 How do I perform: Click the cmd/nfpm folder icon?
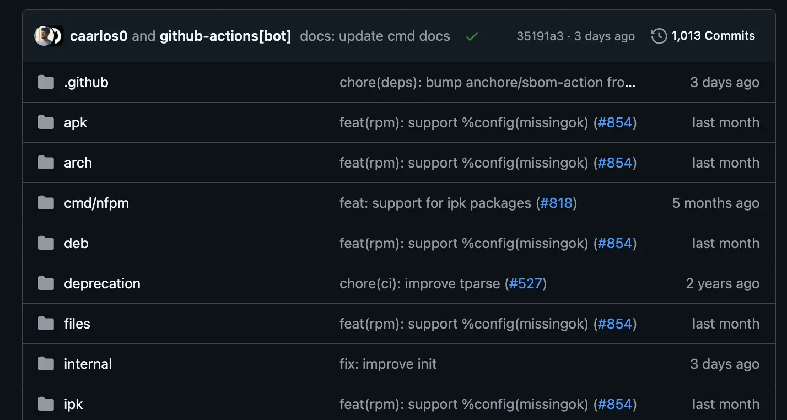pyautogui.click(x=46, y=203)
